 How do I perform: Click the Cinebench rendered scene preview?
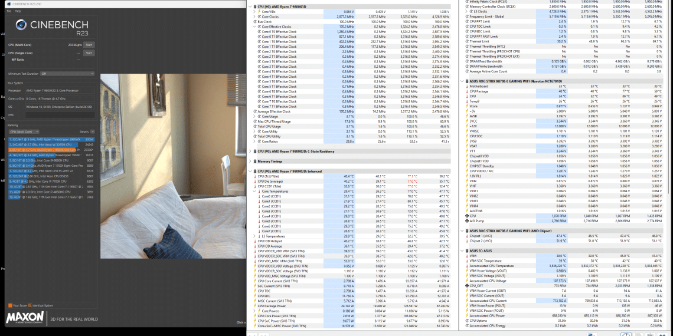(x=173, y=166)
